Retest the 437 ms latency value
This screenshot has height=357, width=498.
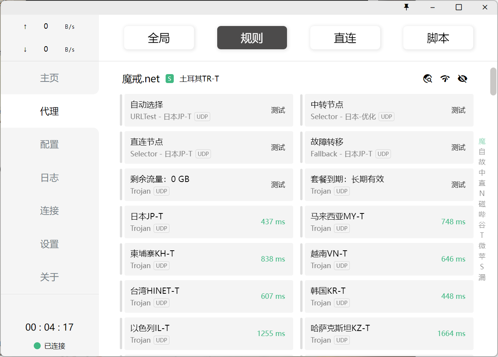click(x=273, y=222)
